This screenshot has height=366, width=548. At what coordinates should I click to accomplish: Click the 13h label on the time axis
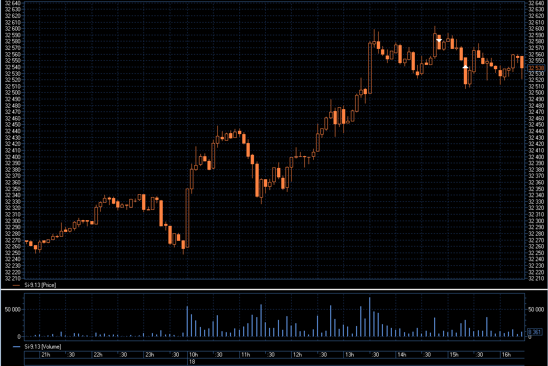pos(349,354)
